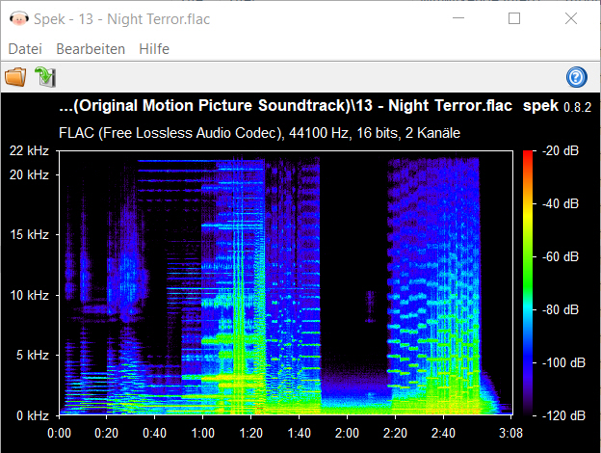
Task: Click the 0 kHz frequency axis label
Action: (x=32, y=415)
